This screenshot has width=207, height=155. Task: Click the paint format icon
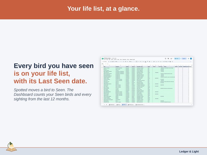(x=114, y=62)
